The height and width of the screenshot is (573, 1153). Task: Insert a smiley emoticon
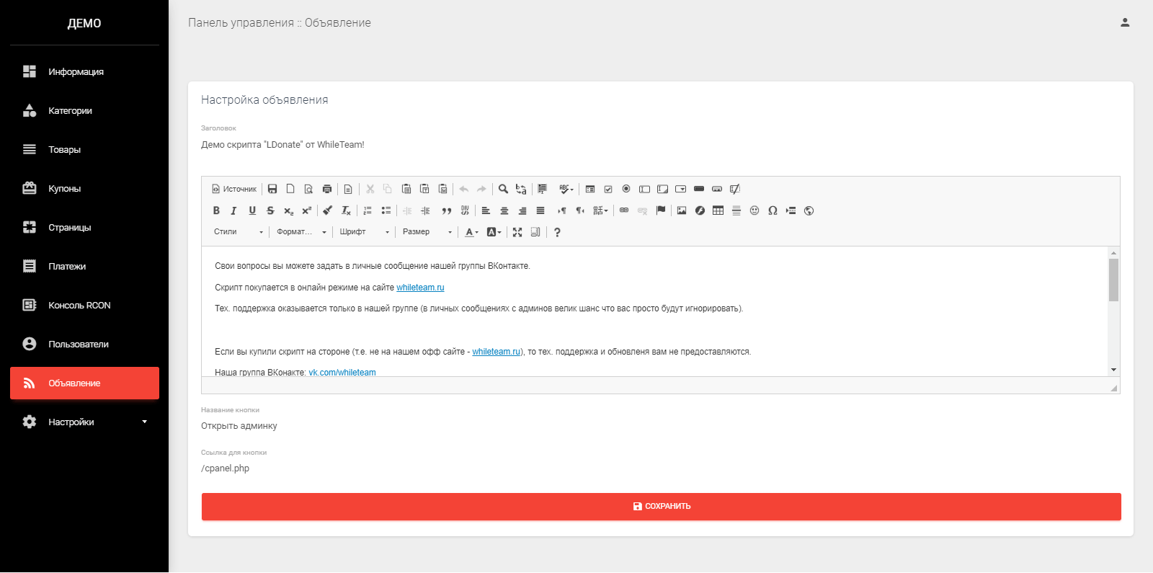point(754,210)
